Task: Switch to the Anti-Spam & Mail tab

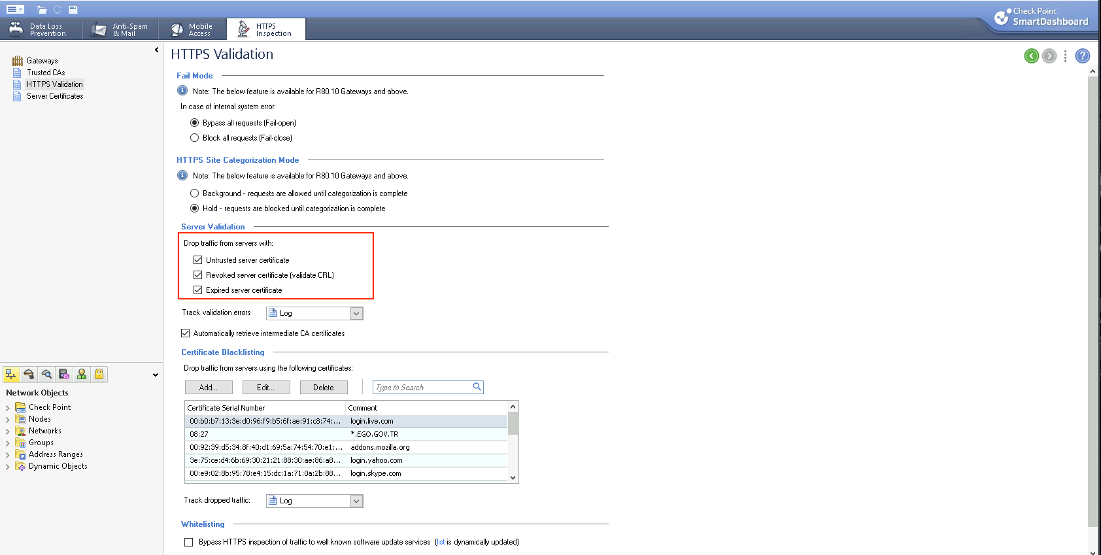Action: (122, 29)
